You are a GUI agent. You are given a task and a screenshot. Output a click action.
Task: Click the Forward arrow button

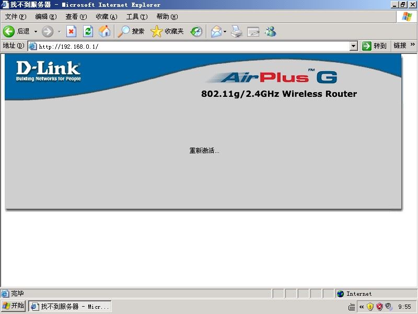tap(48, 31)
